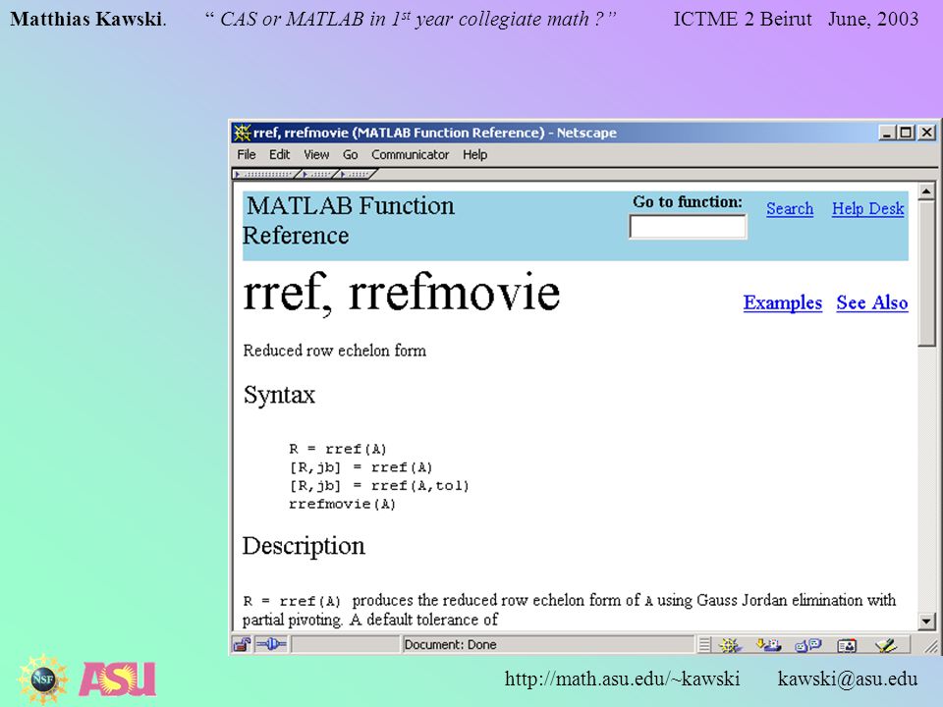This screenshot has height=707, width=943.
Task: Click the '[R,jb] = rref(A,tol)' syntax line
Action: (x=379, y=485)
